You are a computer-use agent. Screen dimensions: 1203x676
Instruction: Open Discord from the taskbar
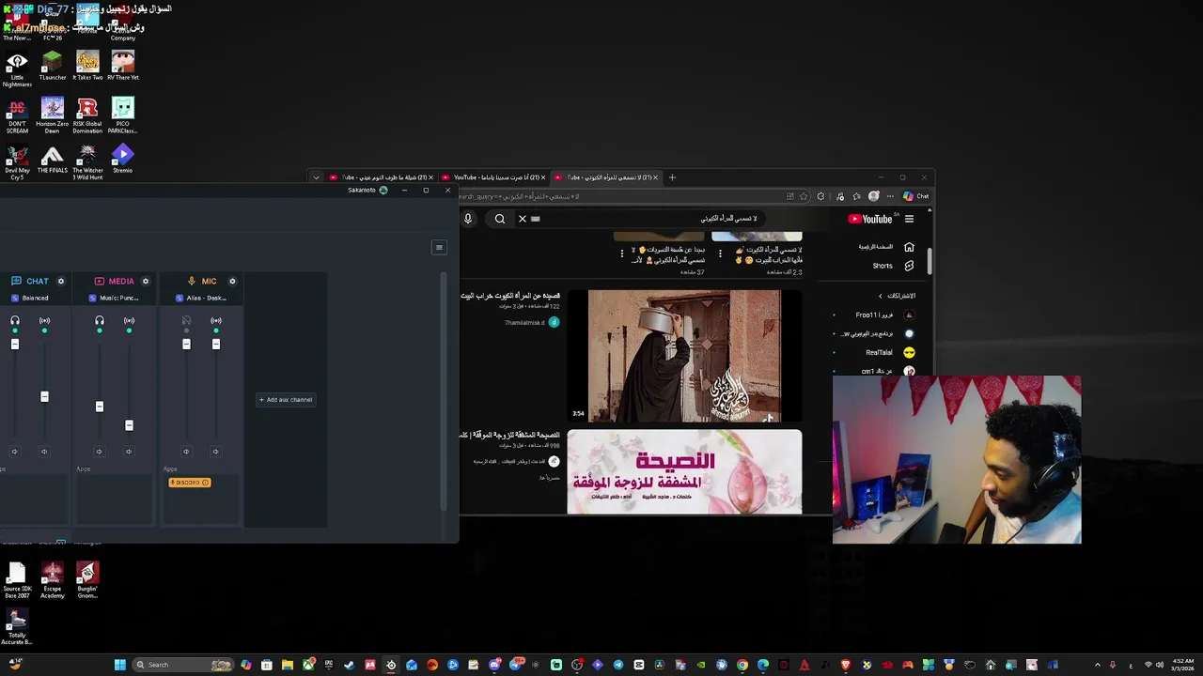click(x=494, y=665)
